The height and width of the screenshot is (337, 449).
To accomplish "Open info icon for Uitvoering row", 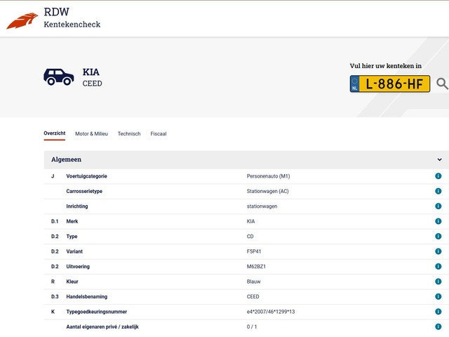I will (438, 267).
